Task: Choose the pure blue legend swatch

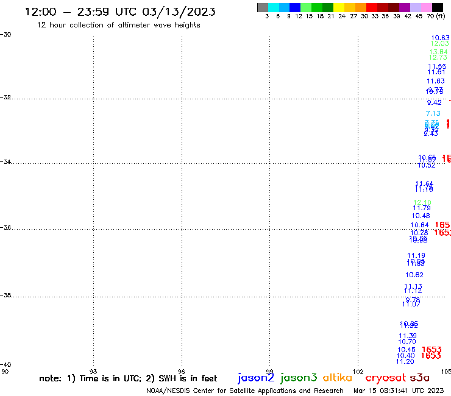Action: (295, 7)
